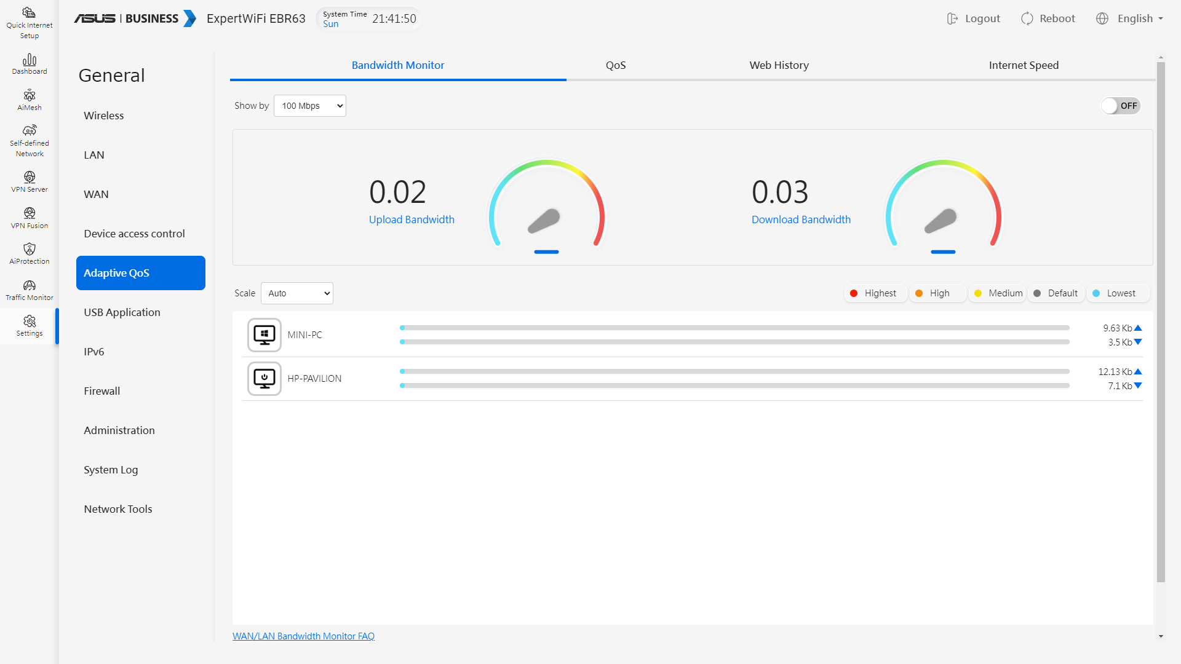Click the MINI-PC device icon
This screenshot has height=664, width=1181.
point(264,335)
